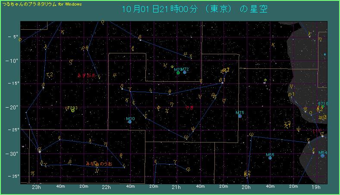Click the つるちゃんのプラネタリウム program title
340x195 pixels.
(33, 3)
